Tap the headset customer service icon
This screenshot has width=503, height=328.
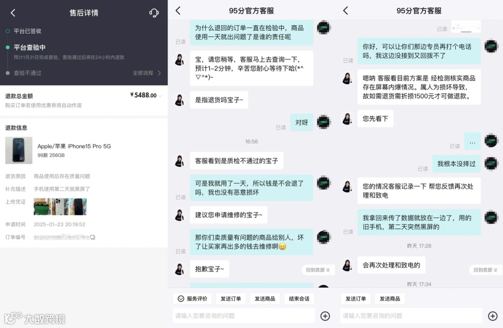click(x=154, y=13)
